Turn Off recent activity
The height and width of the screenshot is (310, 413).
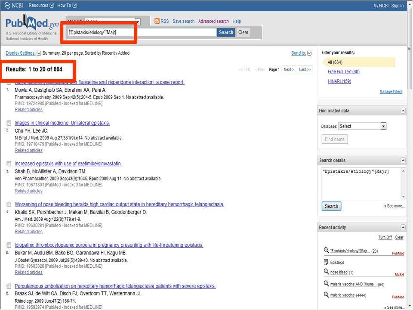coord(385,237)
